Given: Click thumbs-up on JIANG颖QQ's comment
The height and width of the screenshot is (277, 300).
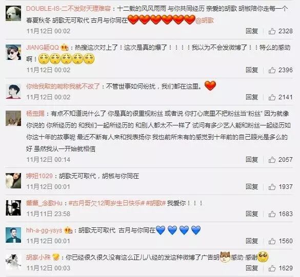Looking at the screenshot, I should pos(272,70).
